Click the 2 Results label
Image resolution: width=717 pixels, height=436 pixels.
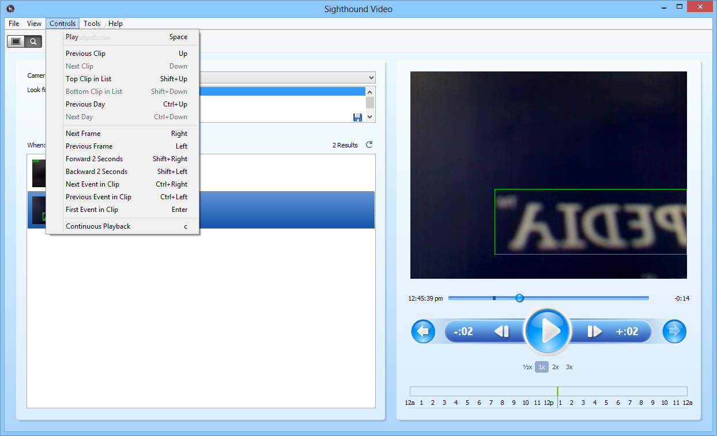[x=345, y=145]
